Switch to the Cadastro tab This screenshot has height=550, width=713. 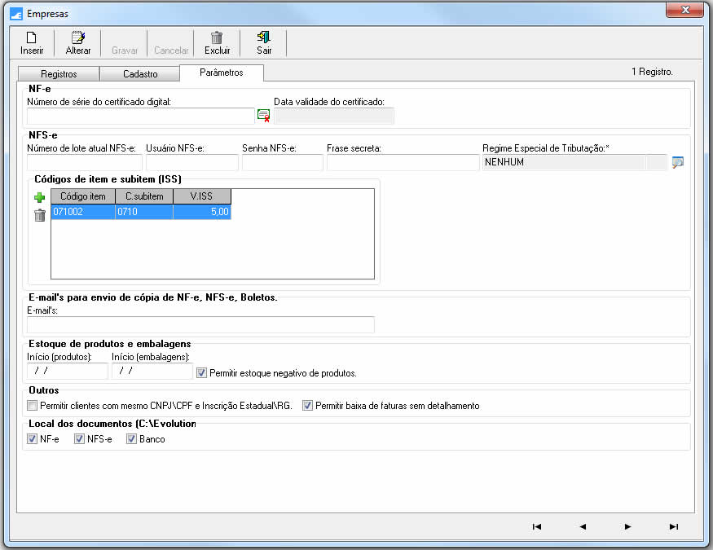[140, 74]
